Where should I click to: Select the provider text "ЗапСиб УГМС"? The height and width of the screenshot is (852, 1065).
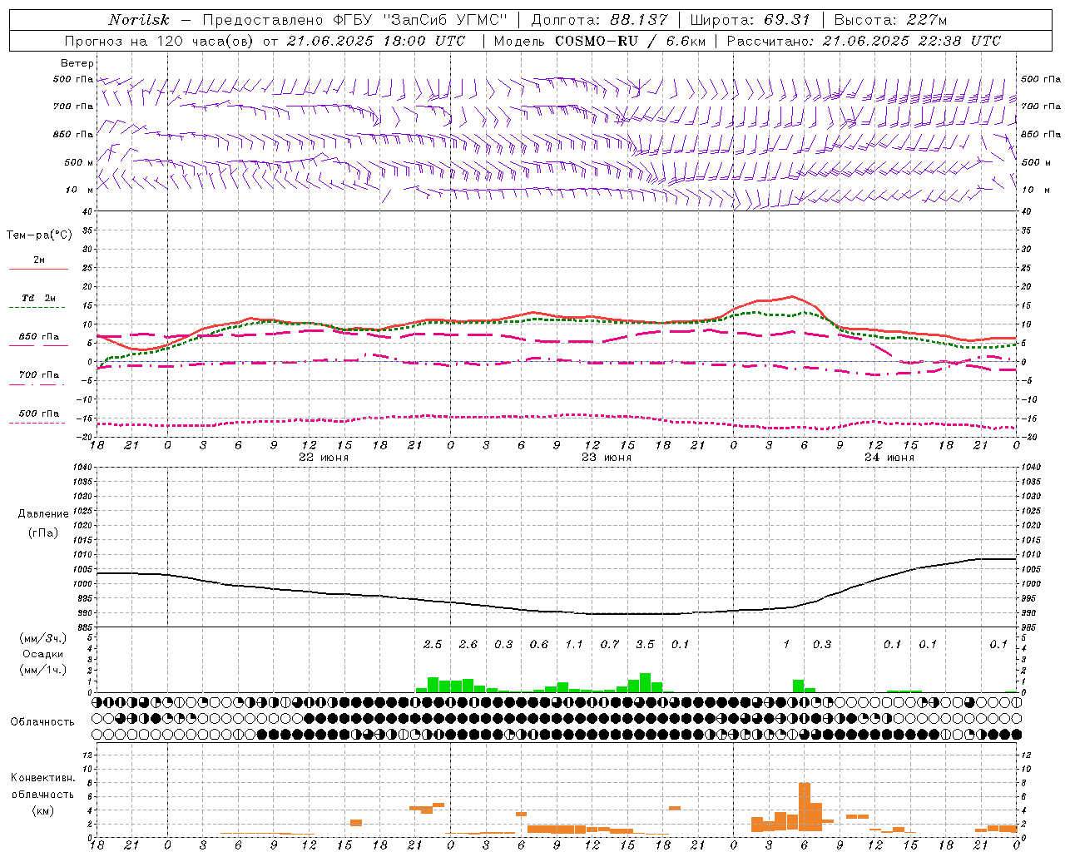[443, 20]
